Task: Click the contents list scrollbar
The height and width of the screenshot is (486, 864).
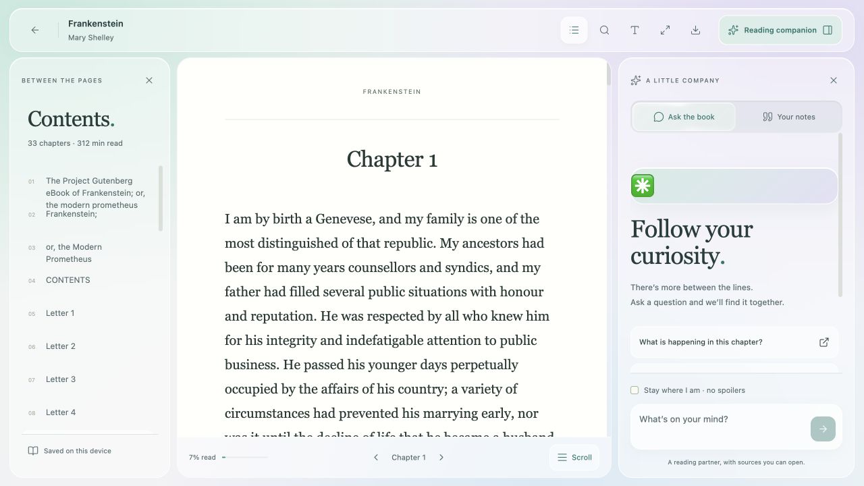Action: click(161, 198)
